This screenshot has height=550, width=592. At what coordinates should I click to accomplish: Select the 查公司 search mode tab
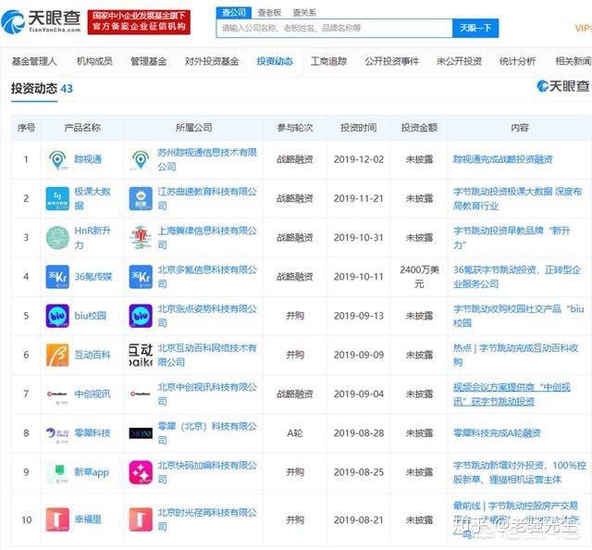click(x=234, y=12)
